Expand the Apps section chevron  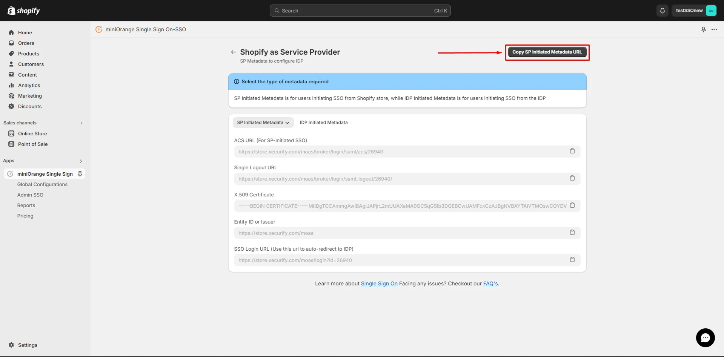point(80,161)
